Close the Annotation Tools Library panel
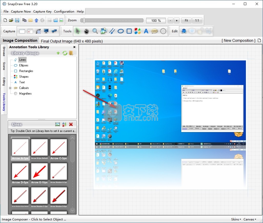This screenshot has height=223, width=263. (74, 47)
